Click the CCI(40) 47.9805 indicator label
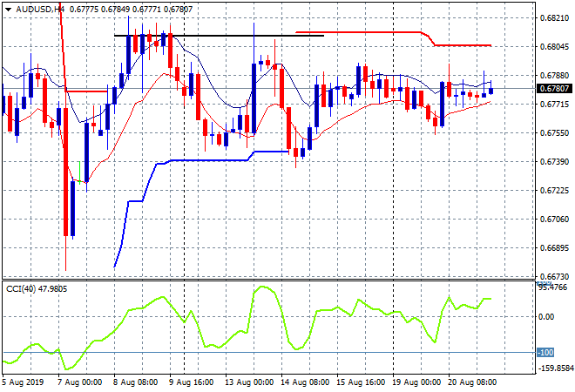This screenshot has height=392, width=575. pyautogui.click(x=37, y=289)
